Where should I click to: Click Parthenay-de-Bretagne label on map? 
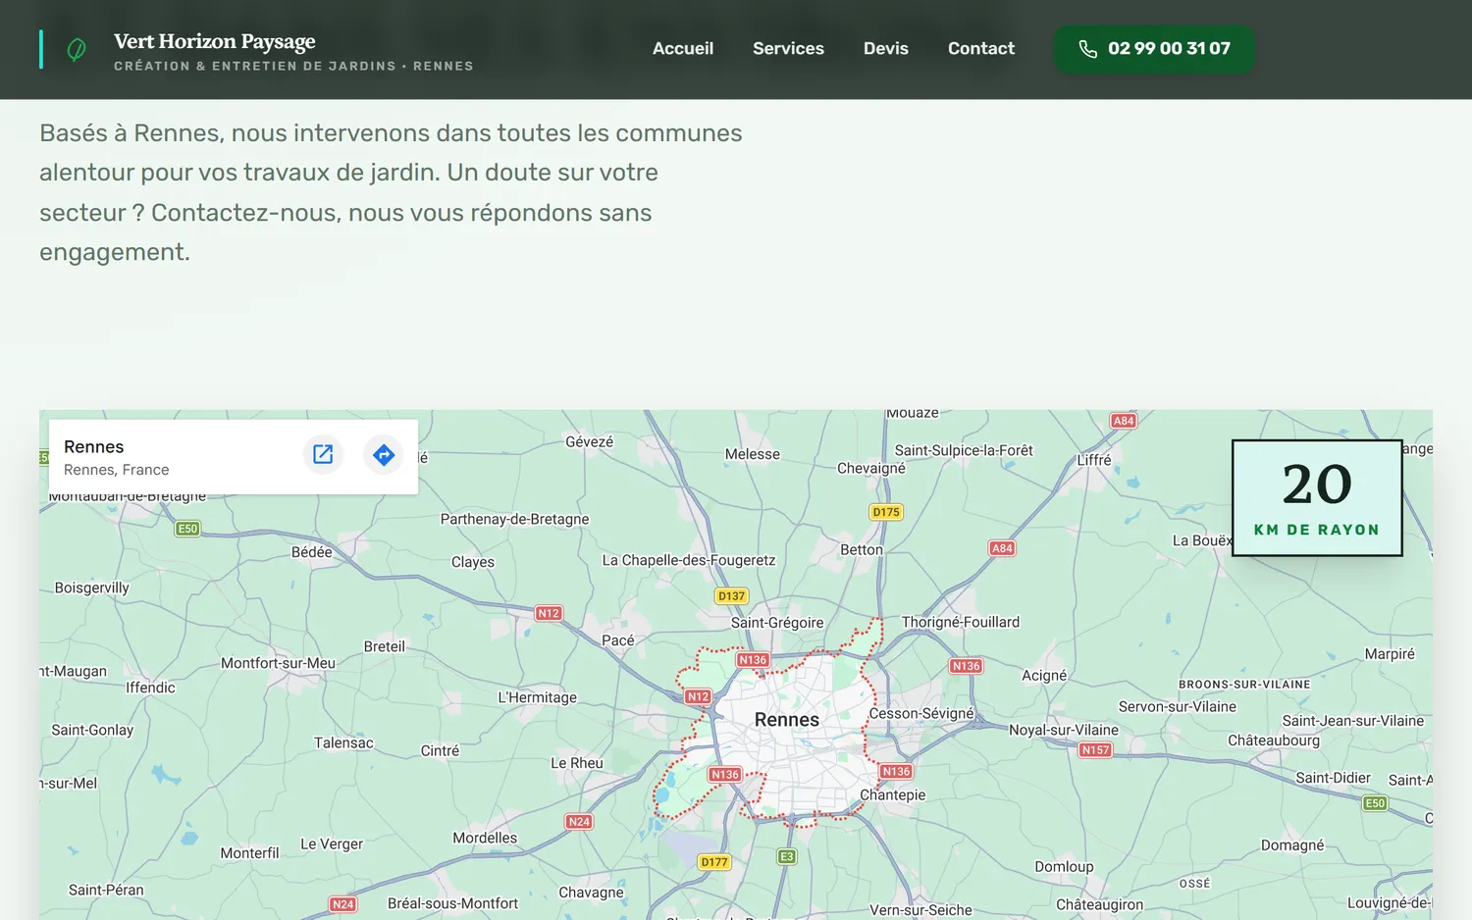515,519
